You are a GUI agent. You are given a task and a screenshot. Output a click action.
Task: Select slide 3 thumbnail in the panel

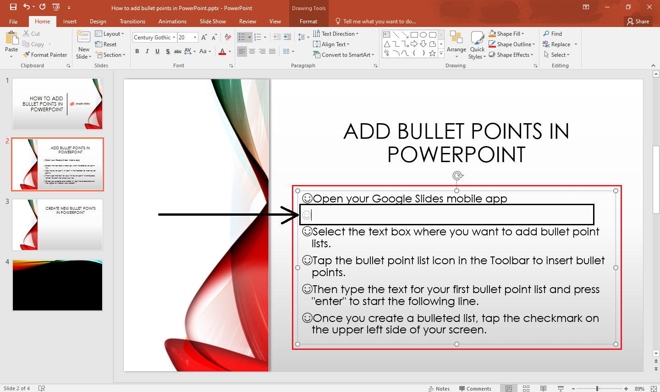[58, 224]
